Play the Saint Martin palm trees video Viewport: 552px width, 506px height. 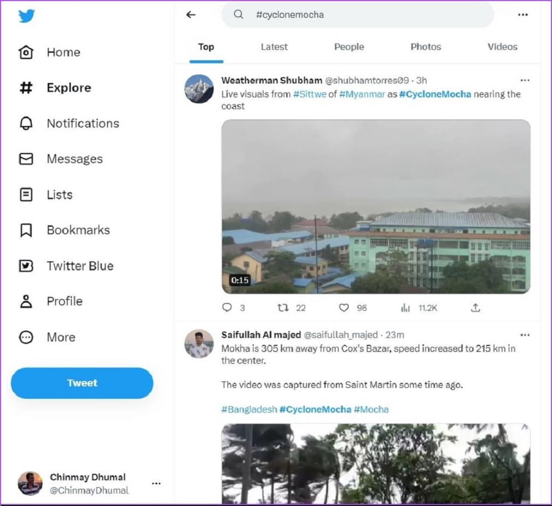[376, 464]
